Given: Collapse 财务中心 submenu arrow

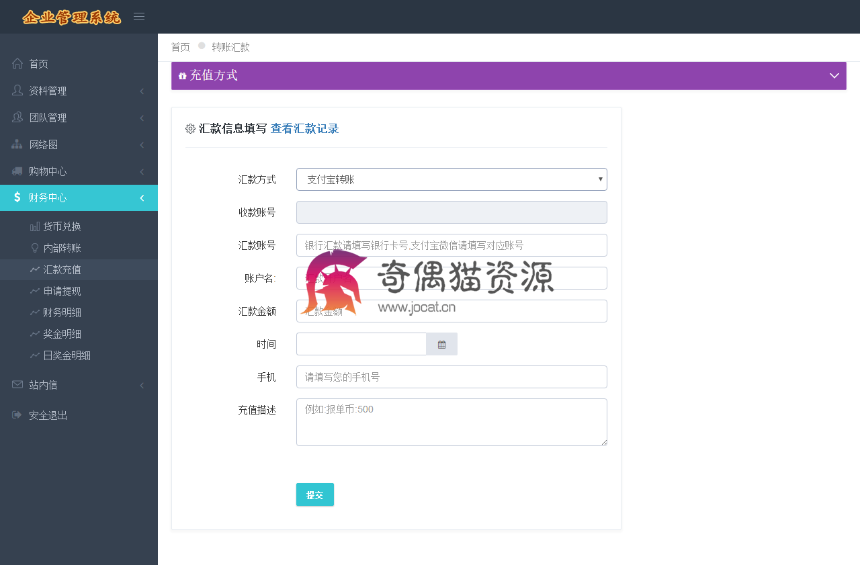Looking at the screenshot, I should (142, 198).
